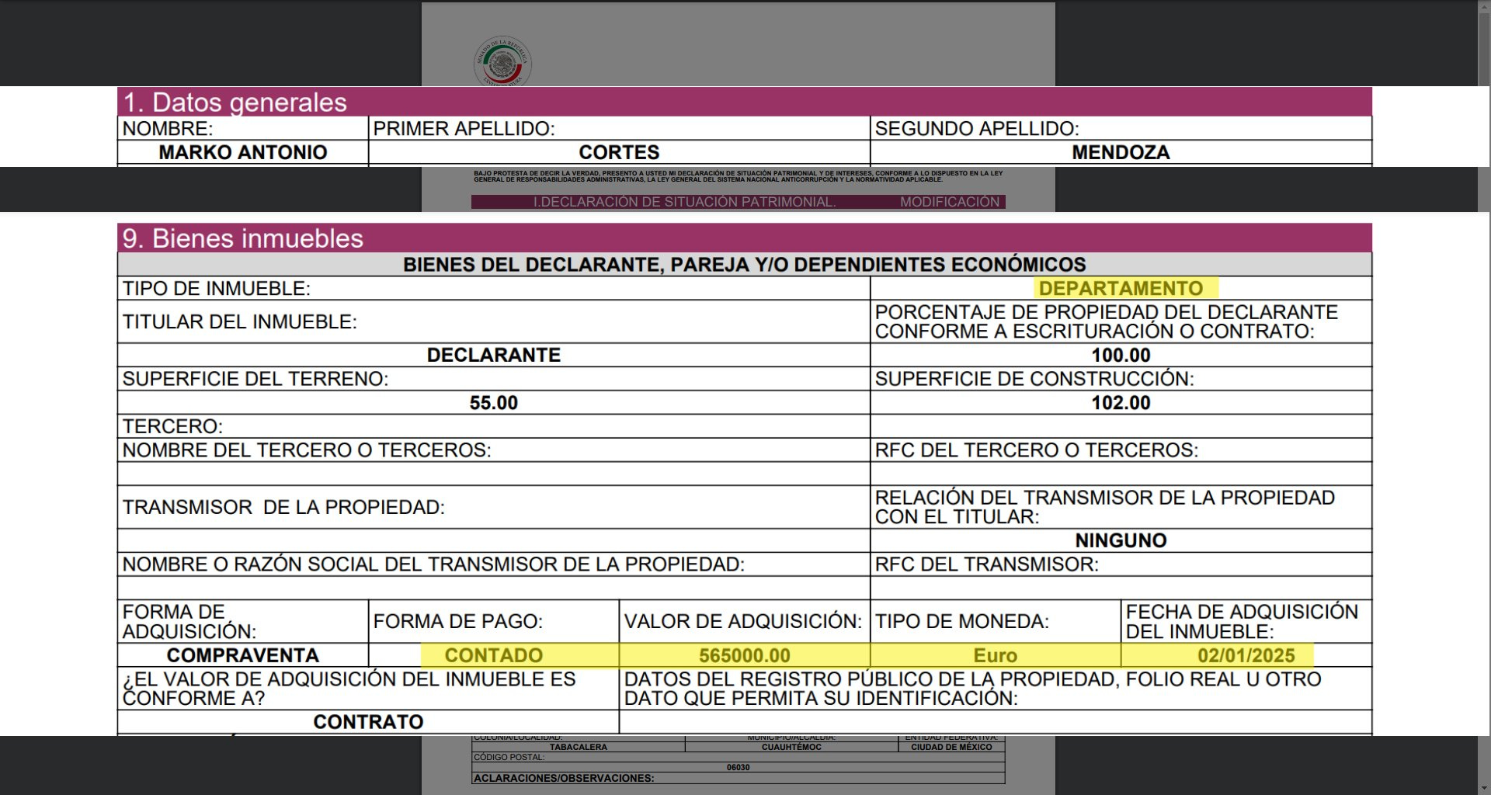Click the 'NINGUNO' value
The width and height of the screenshot is (1491, 795).
[1121, 540]
